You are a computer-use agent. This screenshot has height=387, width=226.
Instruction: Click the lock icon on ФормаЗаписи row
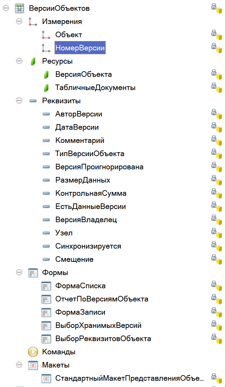point(214,310)
